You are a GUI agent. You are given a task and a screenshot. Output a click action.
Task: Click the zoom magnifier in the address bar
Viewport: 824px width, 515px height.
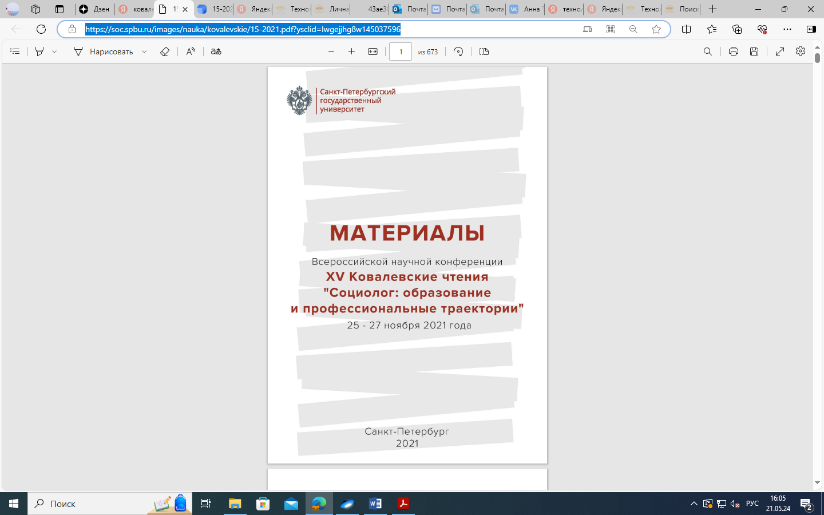coord(633,29)
